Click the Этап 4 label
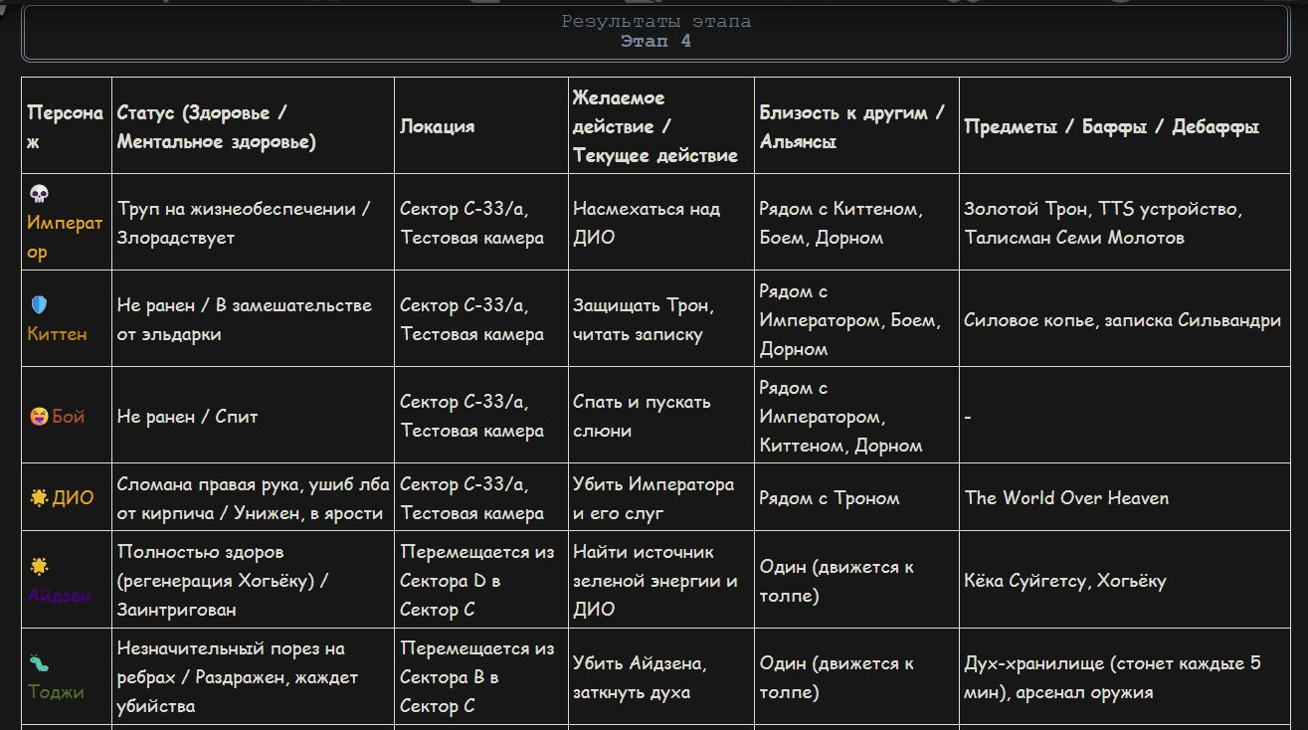 (655, 42)
